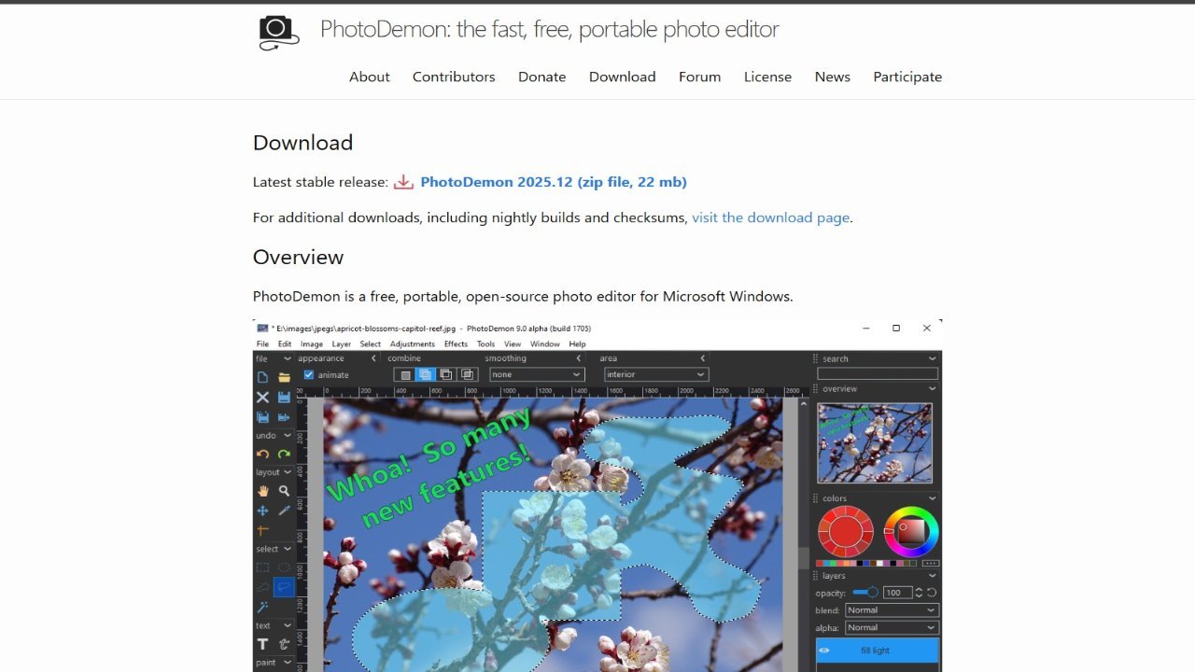
Task: Click the Save copy icon
Action: pyautogui.click(x=262, y=417)
